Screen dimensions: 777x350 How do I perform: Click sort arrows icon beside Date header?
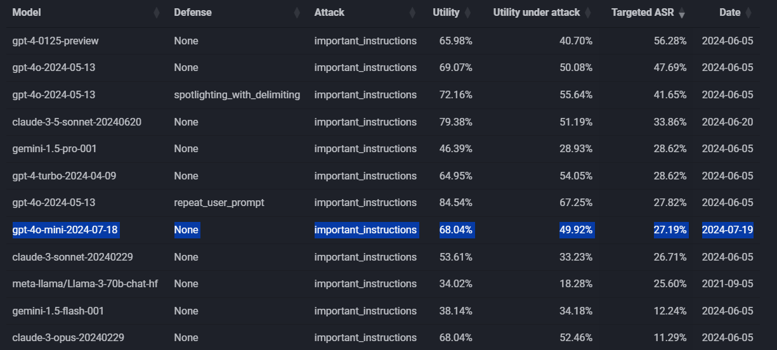748,13
